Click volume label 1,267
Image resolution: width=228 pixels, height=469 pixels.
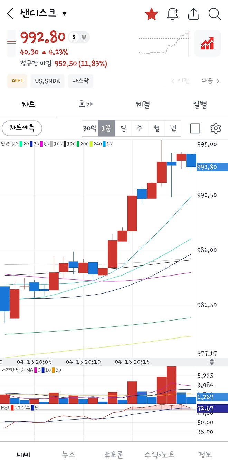pos(212,397)
